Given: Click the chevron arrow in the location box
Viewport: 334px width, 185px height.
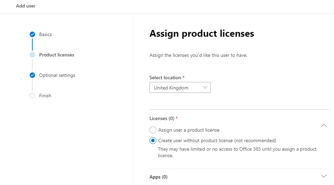Looking at the screenshot, I should [x=205, y=87].
